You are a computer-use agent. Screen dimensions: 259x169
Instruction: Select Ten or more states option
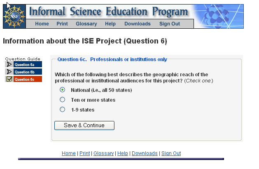[x=63, y=100]
